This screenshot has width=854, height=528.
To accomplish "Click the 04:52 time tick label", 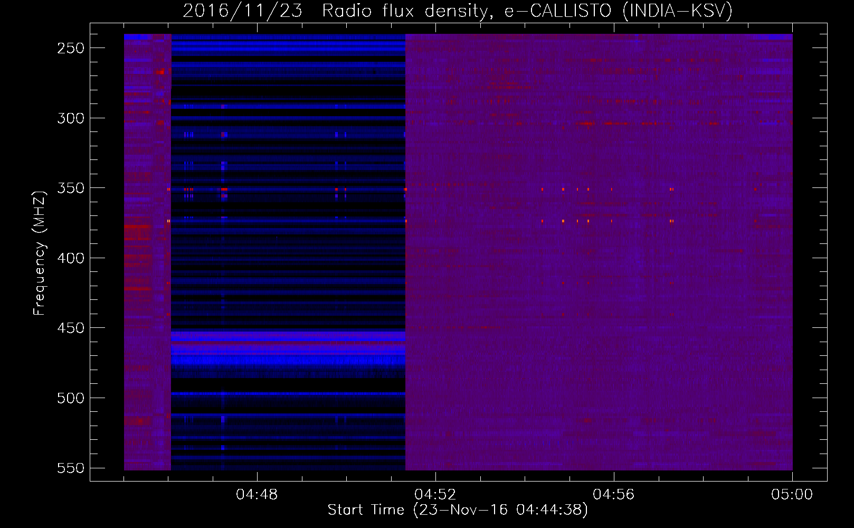I will 435,495.
